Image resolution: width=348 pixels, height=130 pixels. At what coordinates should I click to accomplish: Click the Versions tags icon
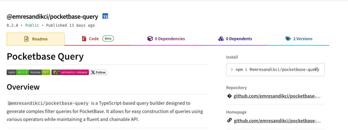pos(288,39)
